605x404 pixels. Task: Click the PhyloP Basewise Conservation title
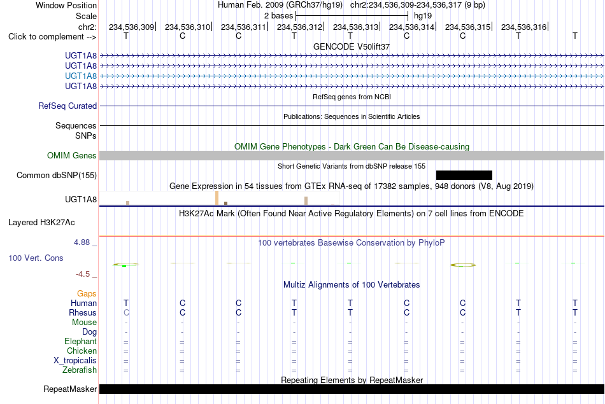352,243
